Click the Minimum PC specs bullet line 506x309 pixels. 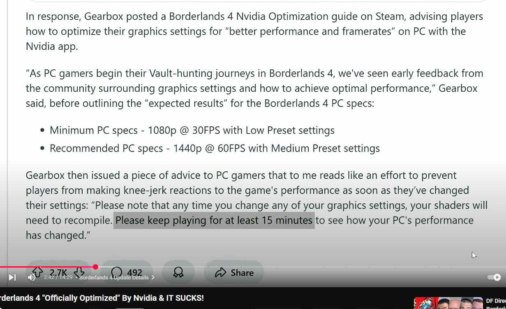click(x=192, y=130)
